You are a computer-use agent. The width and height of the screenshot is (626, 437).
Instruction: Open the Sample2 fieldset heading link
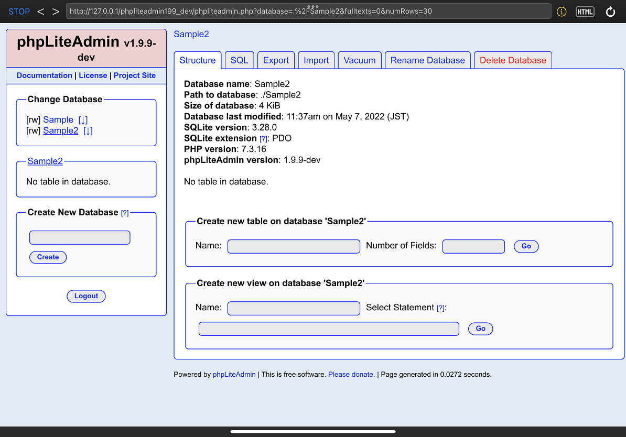pyautogui.click(x=45, y=161)
